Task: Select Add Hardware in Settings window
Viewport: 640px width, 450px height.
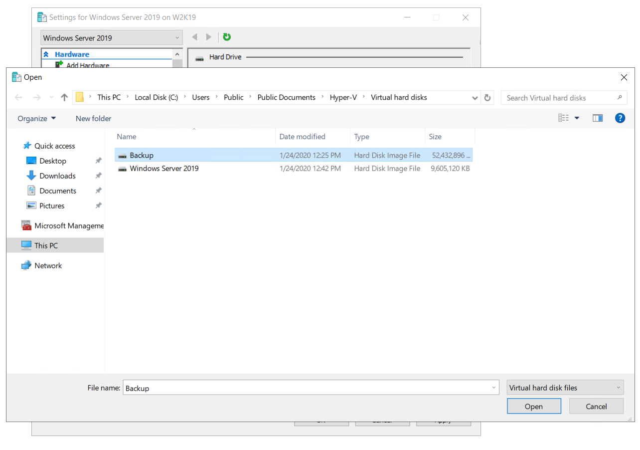Action: coord(88,65)
